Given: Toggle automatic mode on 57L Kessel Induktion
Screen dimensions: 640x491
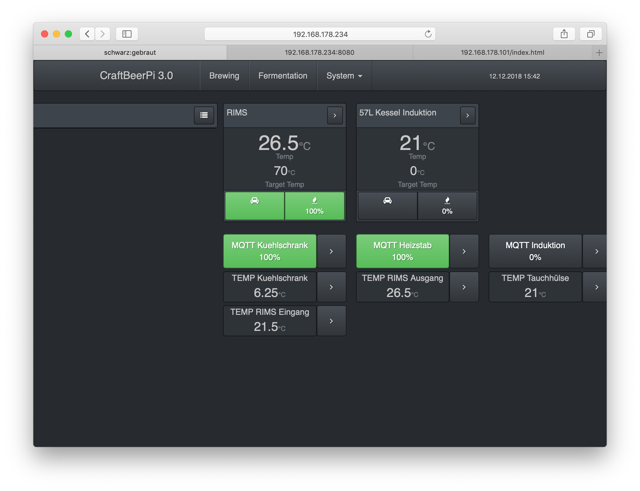Looking at the screenshot, I should pos(387,206).
